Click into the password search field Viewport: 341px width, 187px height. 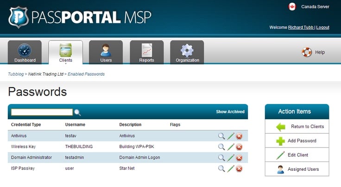click(x=42, y=112)
